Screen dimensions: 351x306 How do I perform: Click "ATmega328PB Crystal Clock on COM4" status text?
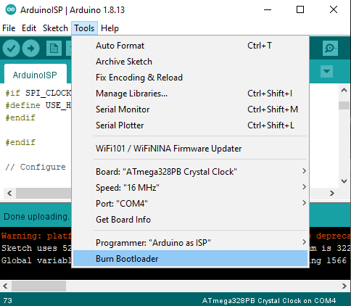(x=269, y=301)
